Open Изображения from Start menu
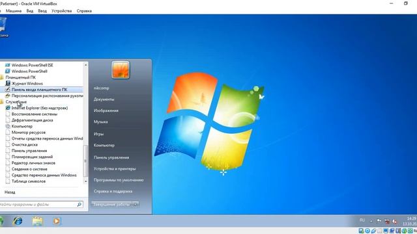Image resolution: width=417 pixels, height=234 pixels. coord(106,110)
